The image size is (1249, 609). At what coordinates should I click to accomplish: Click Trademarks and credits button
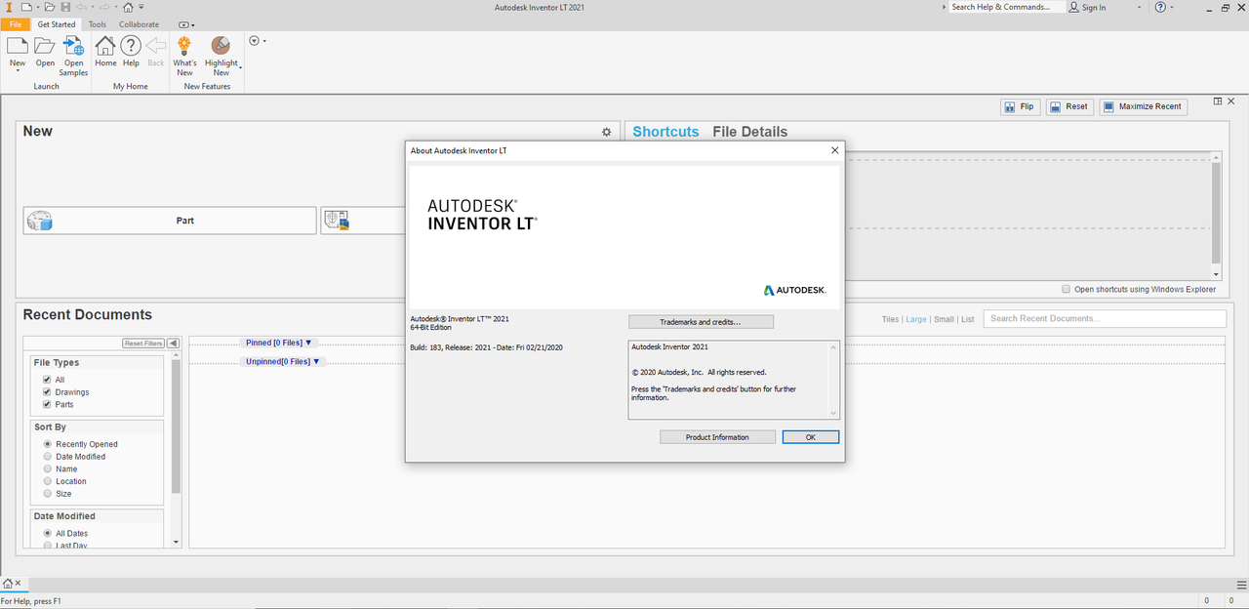[x=701, y=322]
